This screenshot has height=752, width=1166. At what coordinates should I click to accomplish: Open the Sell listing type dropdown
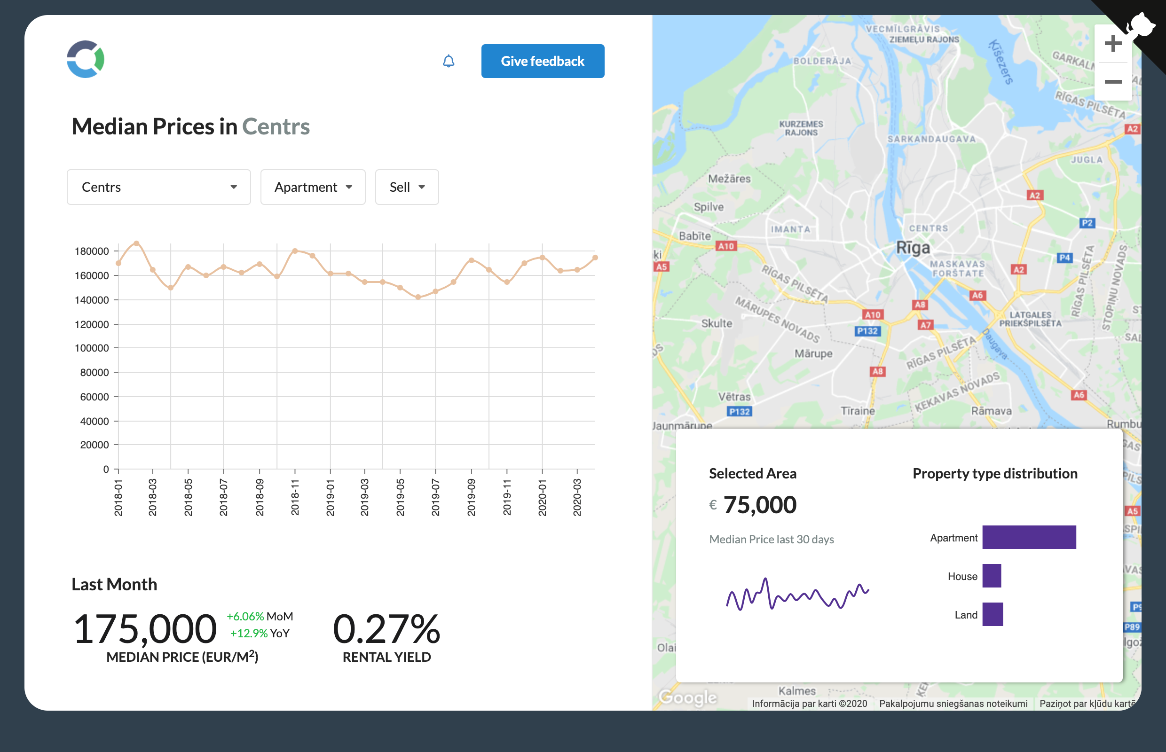coord(407,187)
